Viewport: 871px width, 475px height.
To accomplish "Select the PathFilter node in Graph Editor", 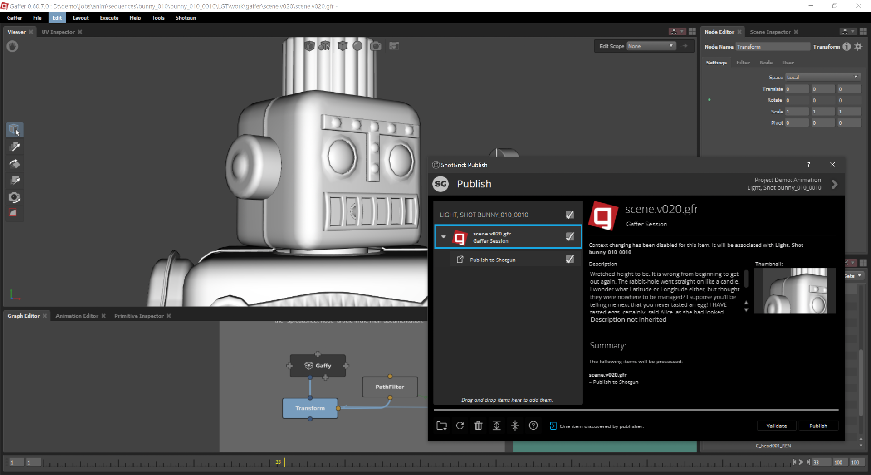I will [390, 387].
